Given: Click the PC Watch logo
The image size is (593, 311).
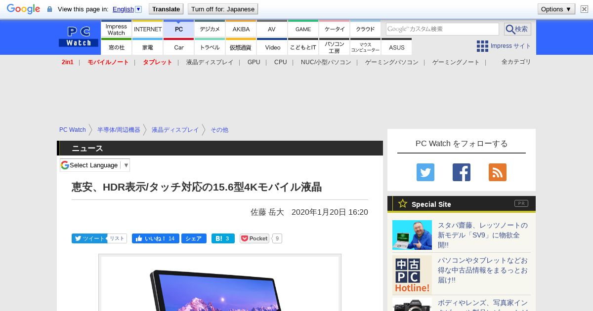Looking at the screenshot, I should pos(79,37).
